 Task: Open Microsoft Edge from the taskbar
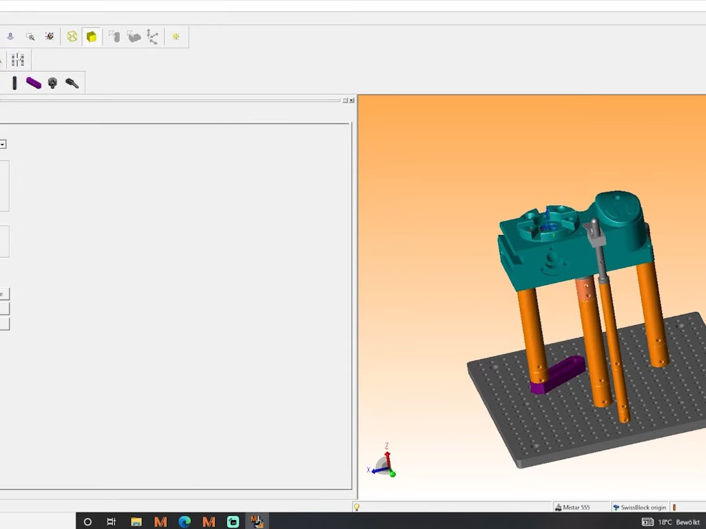click(x=185, y=522)
